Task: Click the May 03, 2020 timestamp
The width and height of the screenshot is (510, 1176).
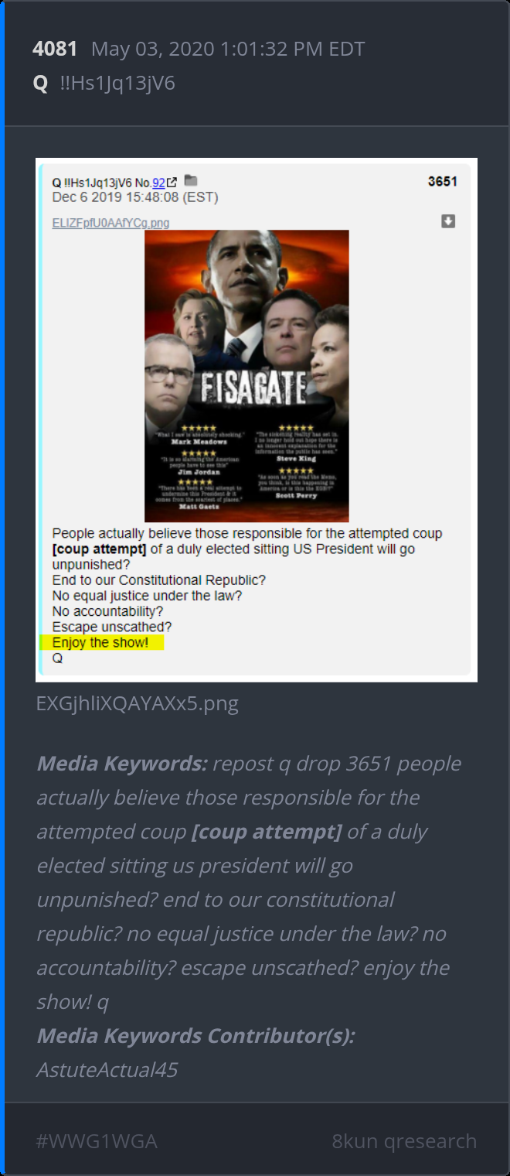Action: point(228,50)
